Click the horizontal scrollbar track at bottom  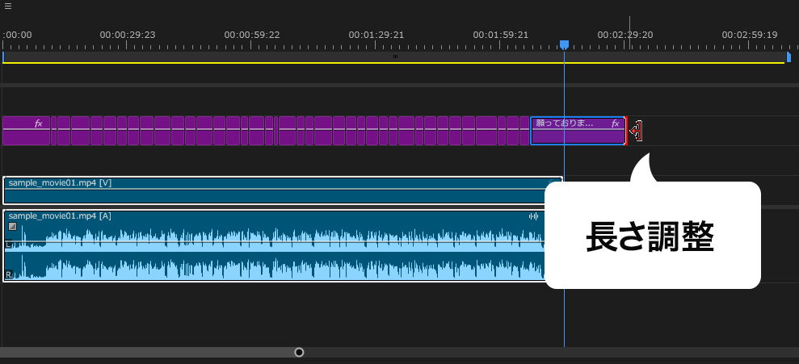399,352
